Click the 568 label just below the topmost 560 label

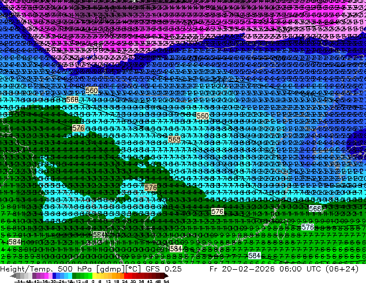pyautogui.click(x=72, y=100)
